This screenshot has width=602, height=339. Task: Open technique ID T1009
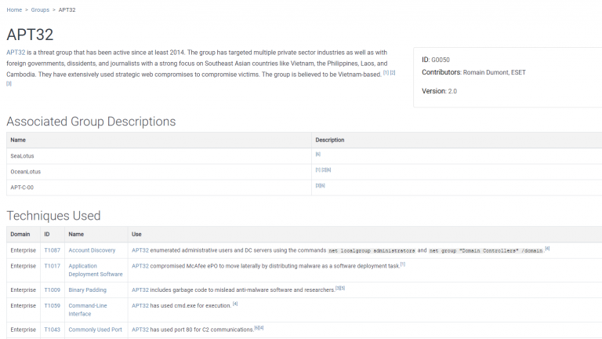pyautogui.click(x=53, y=290)
